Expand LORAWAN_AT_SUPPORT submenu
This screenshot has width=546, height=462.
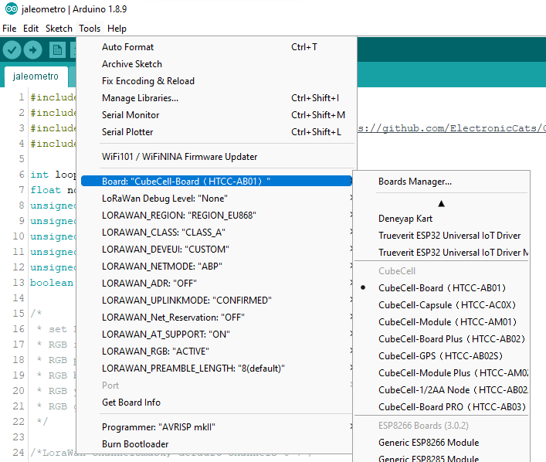click(216, 335)
